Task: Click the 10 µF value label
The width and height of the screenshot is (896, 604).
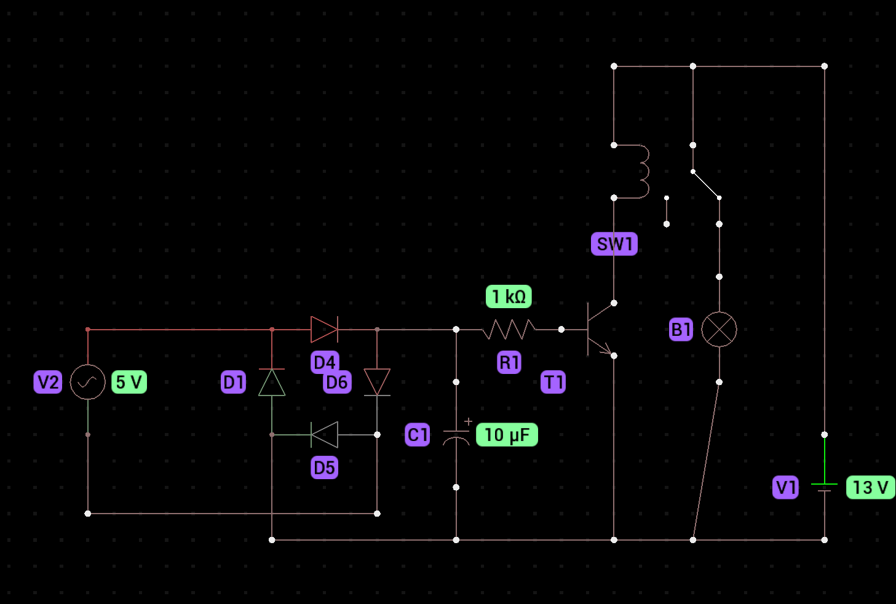Action: point(507,435)
